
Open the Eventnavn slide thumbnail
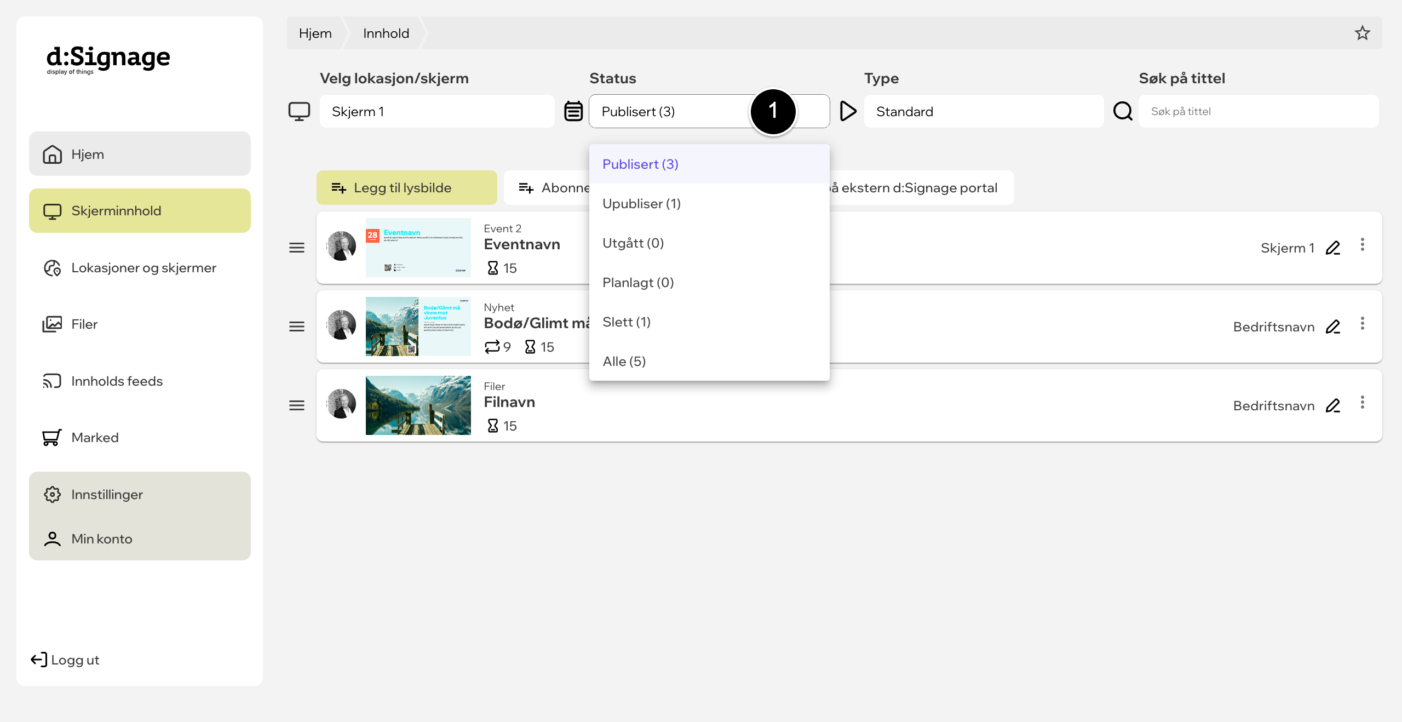(418, 248)
